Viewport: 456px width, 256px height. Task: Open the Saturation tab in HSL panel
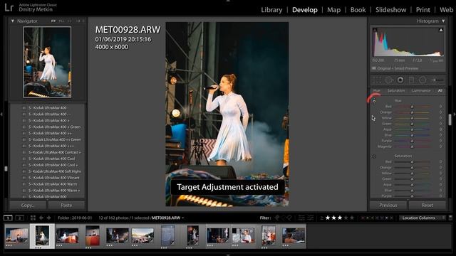[396, 90]
